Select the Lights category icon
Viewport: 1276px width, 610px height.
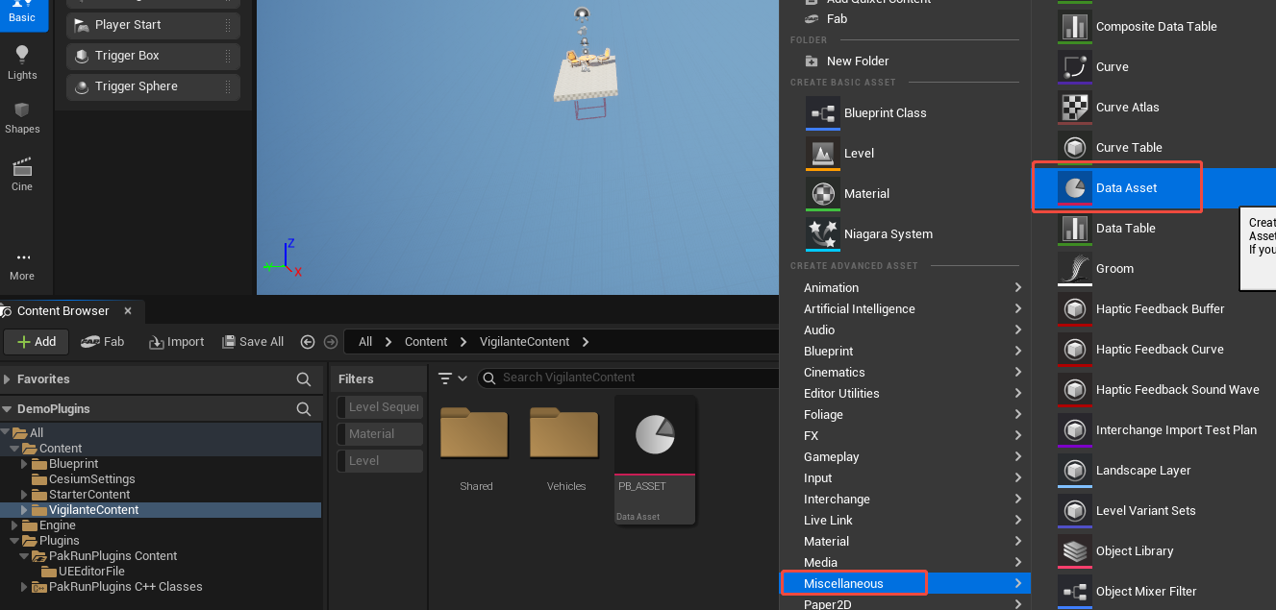(22, 54)
